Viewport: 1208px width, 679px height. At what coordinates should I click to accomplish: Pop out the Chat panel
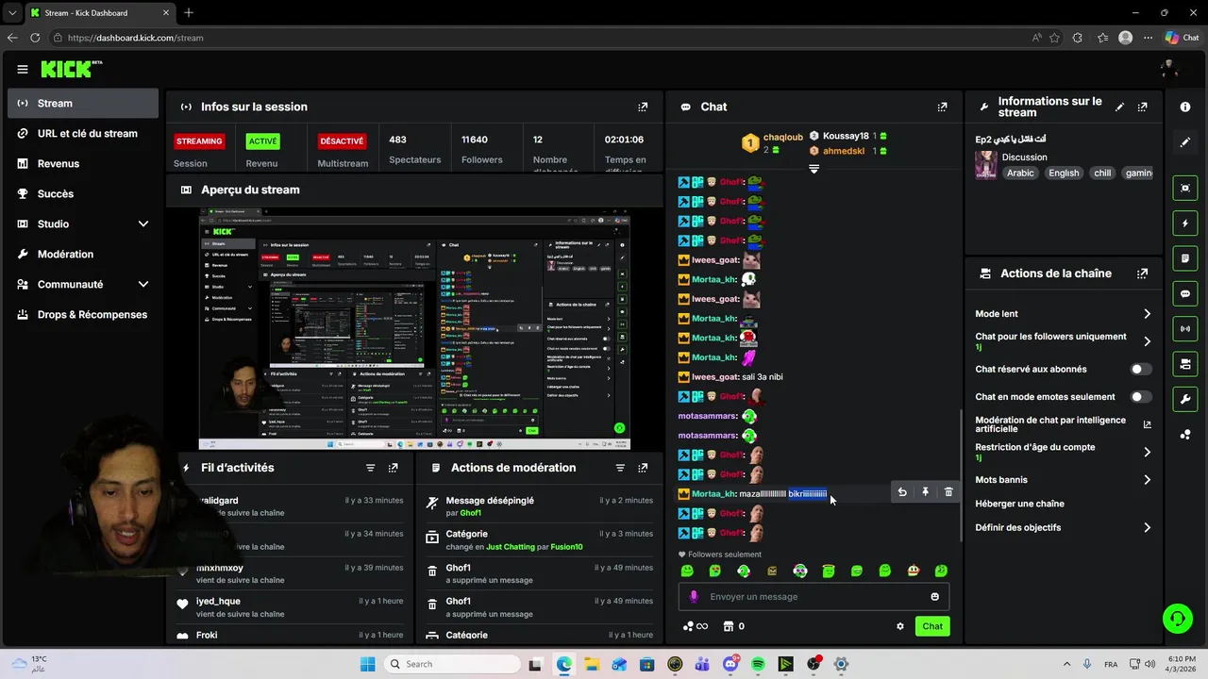942,107
